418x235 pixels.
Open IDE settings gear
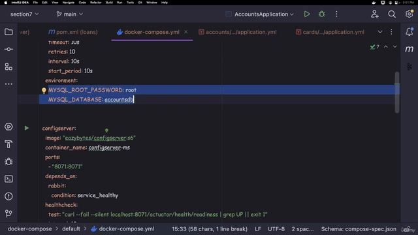coord(410,14)
